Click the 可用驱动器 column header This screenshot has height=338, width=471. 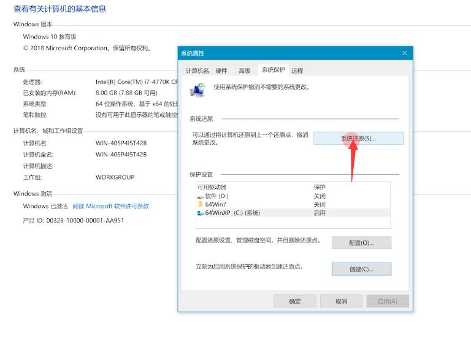pos(212,187)
